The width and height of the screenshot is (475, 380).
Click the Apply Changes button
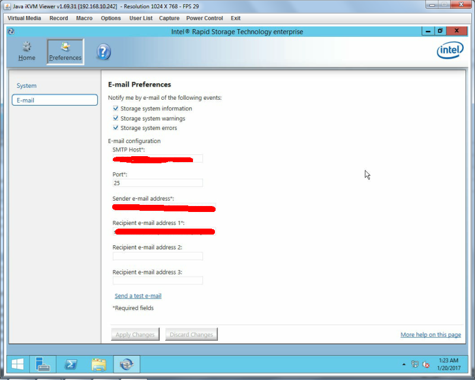[135, 334]
